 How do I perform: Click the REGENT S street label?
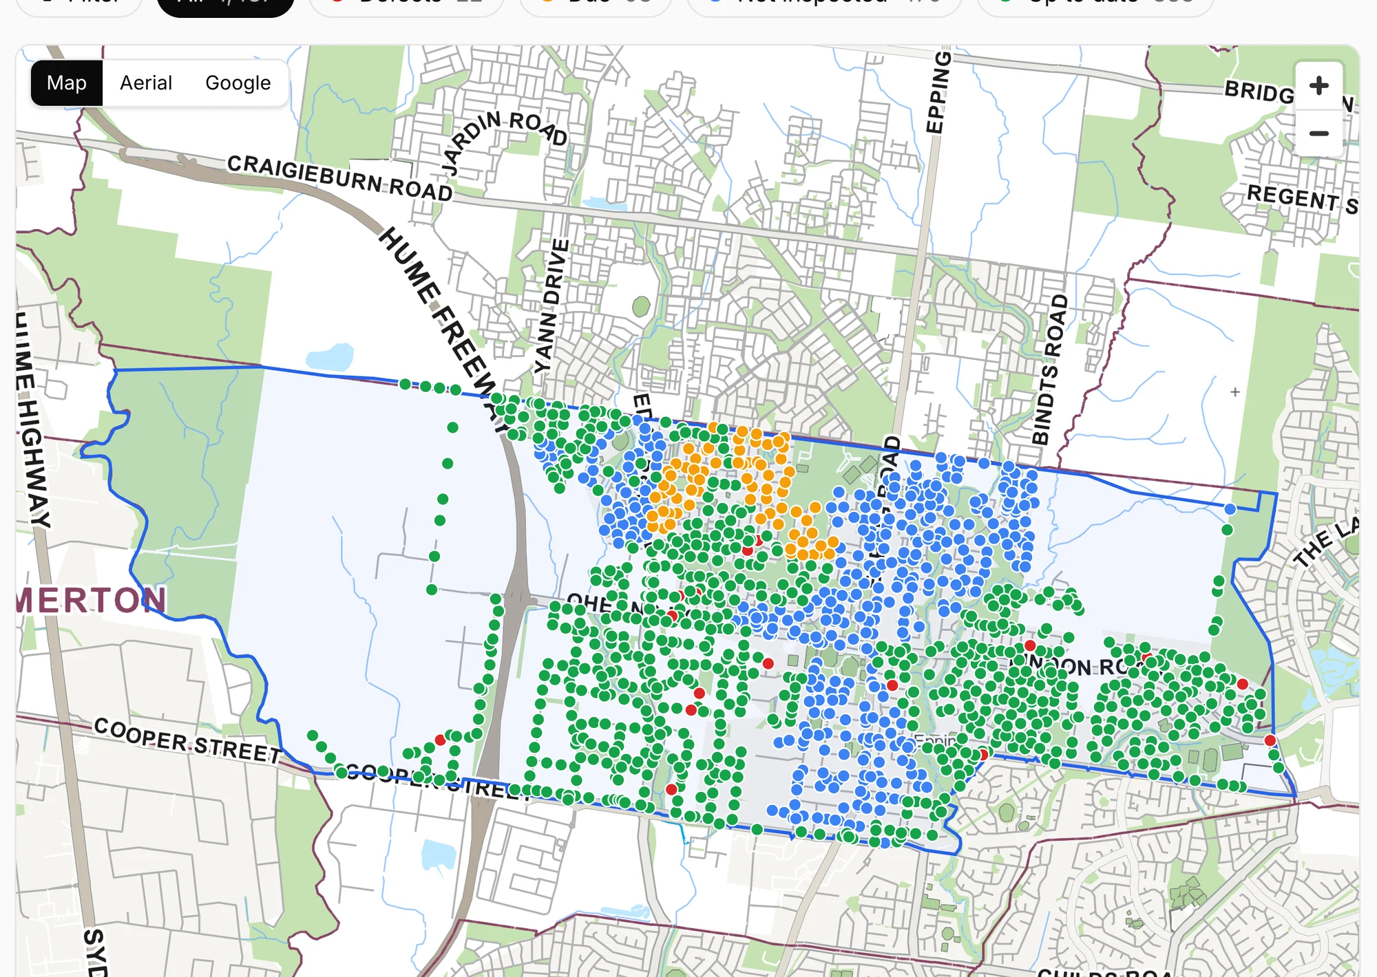point(1302,200)
